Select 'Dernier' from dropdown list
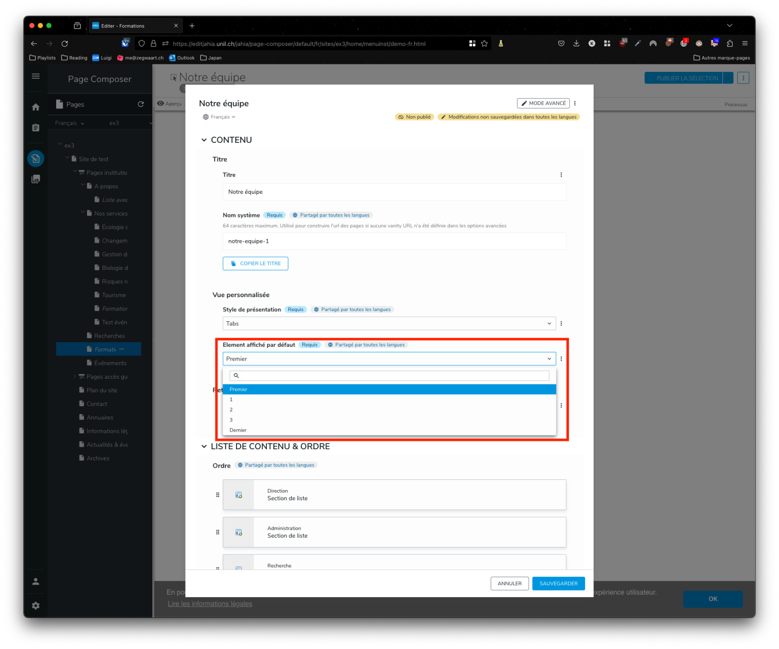 click(238, 430)
